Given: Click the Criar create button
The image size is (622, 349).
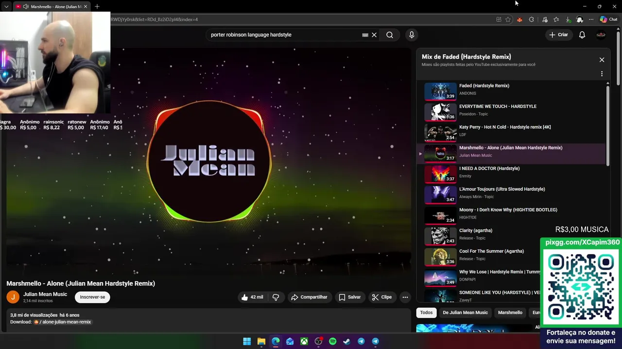Looking at the screenshot, I should coord(558,35).
